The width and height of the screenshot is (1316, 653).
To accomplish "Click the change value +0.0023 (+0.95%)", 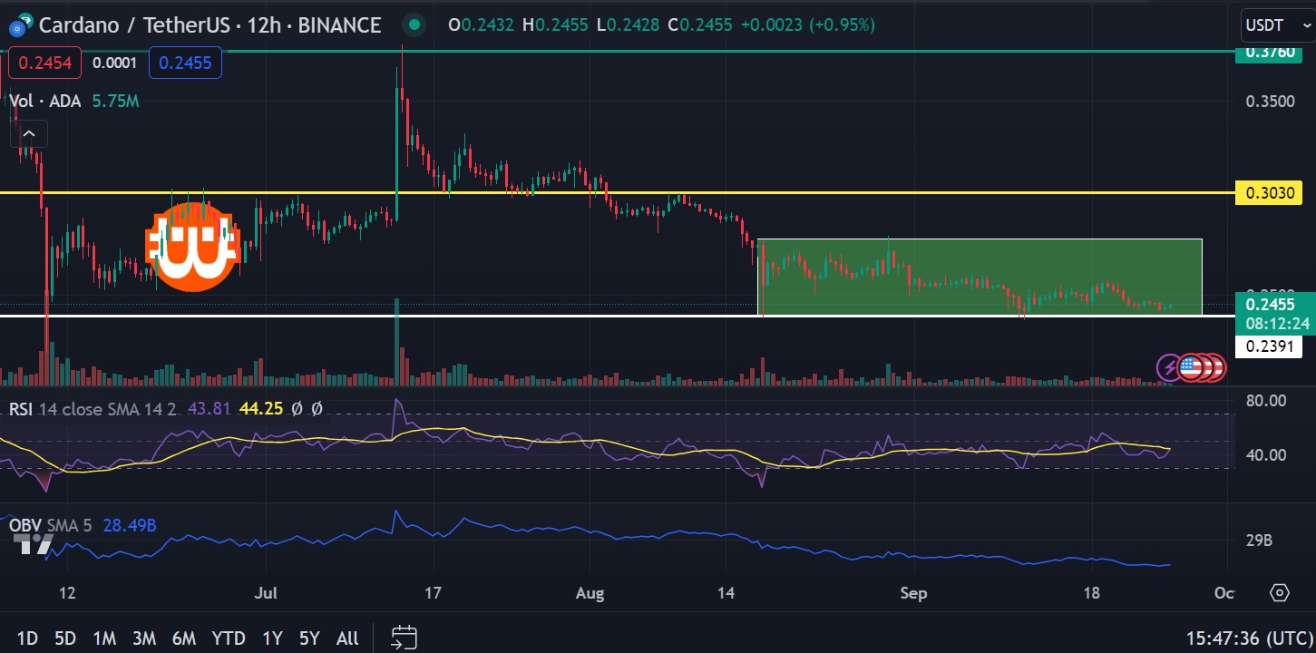I will point(808,25).
